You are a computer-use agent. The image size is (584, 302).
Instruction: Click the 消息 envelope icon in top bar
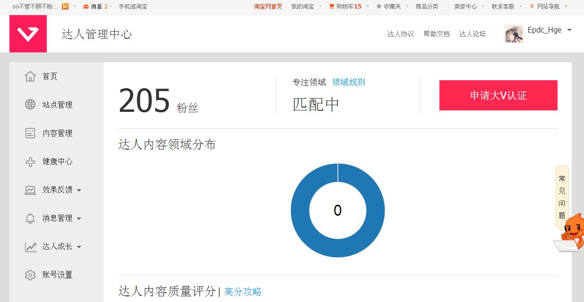coord(86,7)
